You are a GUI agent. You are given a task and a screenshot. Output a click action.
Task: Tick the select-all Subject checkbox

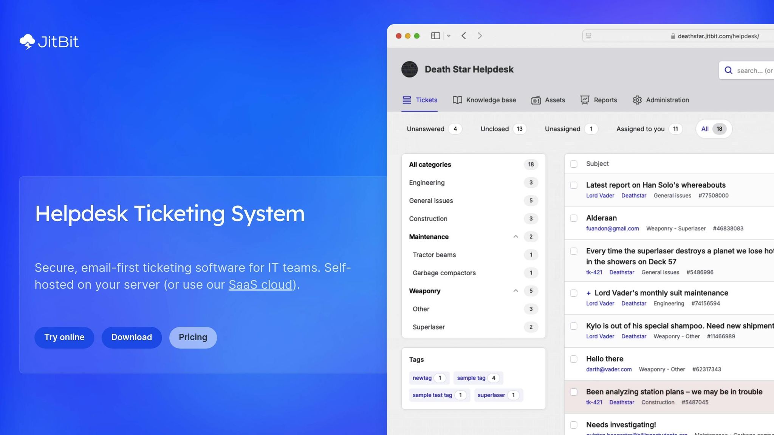pos(574,164)
